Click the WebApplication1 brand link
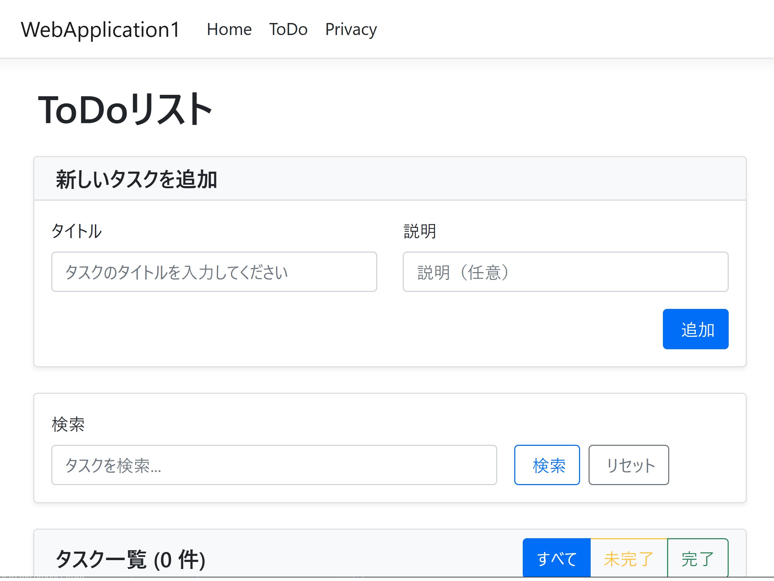Image resolution: width=774 pixels, height=581 pixels. pyautogui.click(x=101, y=29)
